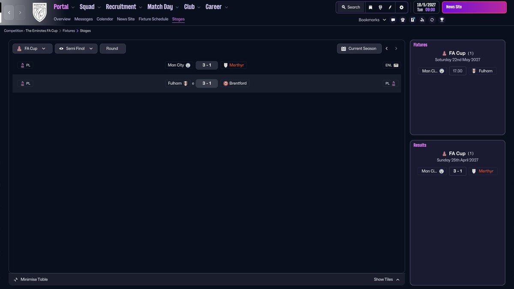The width and height of the screenshot is (514, 289).
Task: Go forward with the right navigation arrow
Action: (x=20, y=13)
